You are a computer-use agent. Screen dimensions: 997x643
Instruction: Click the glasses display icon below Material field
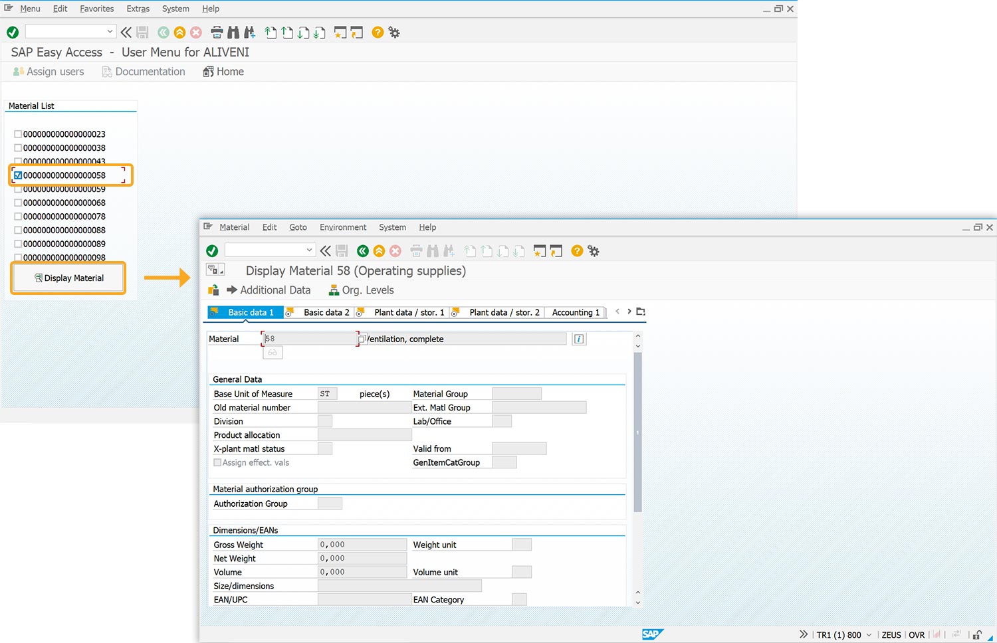tap(273, 353)
